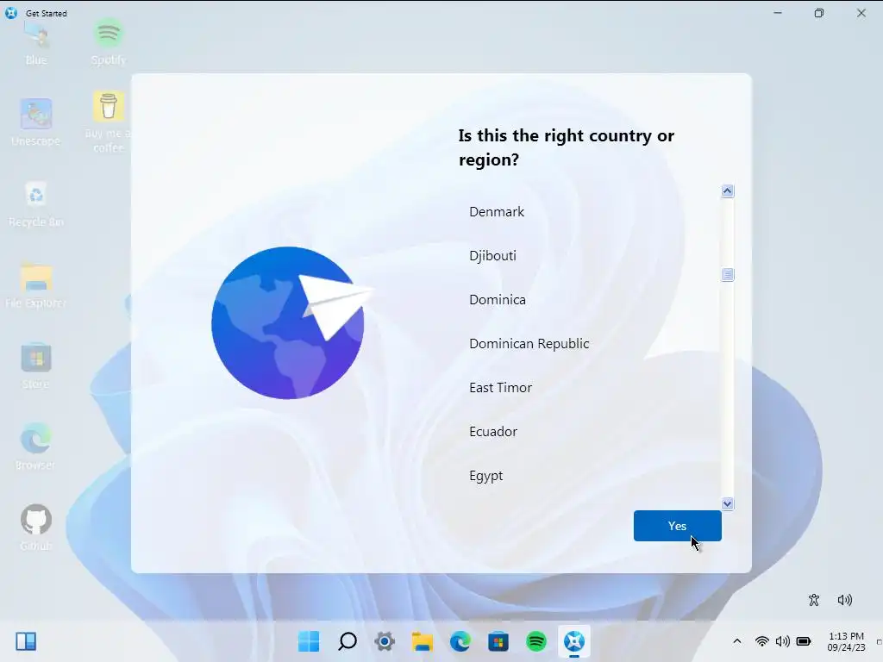Open the widgets panel in taskbar
The width and height of the screenshot is (883, 662).
26,641
